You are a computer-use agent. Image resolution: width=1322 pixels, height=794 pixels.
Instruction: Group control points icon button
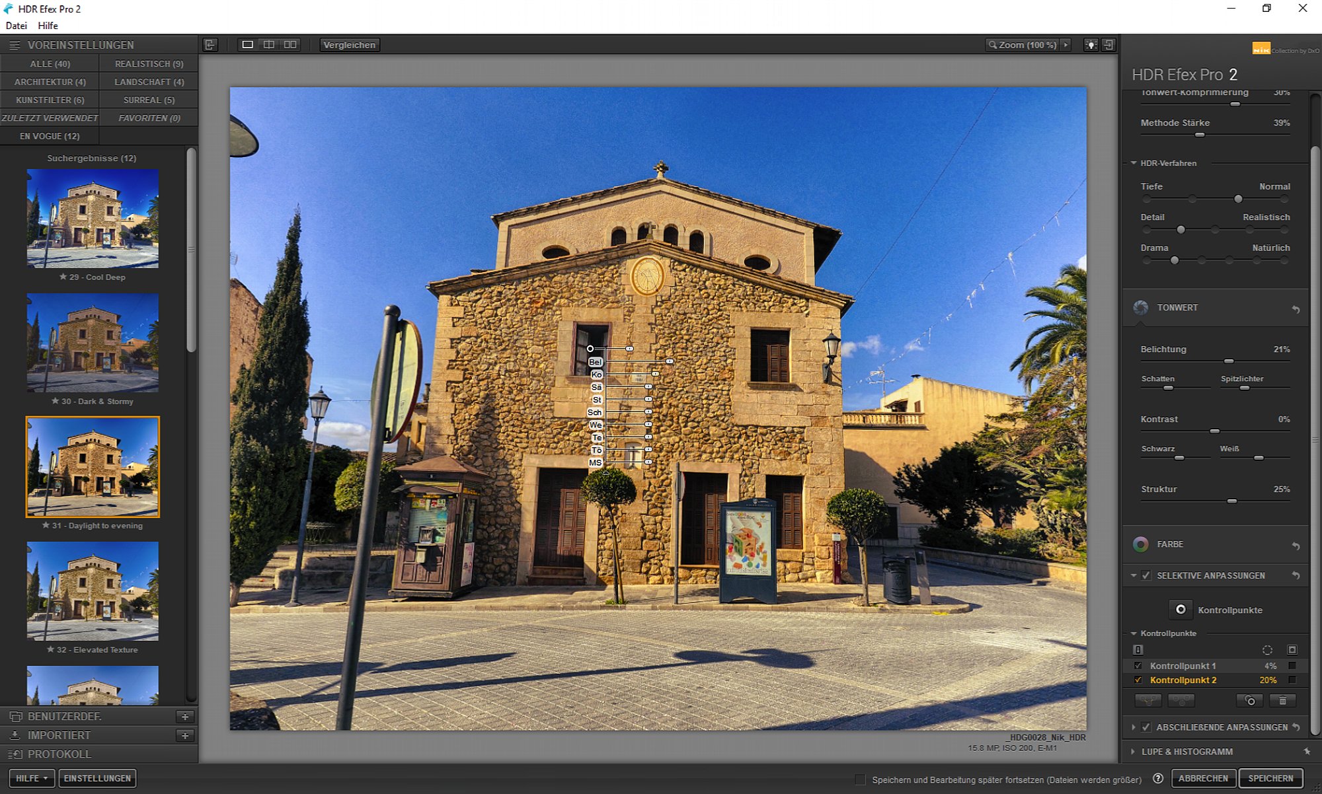(1148, 700)
